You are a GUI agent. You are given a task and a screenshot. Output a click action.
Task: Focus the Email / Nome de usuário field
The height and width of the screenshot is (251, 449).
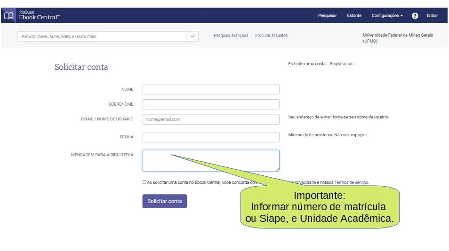tap(210, 119)
